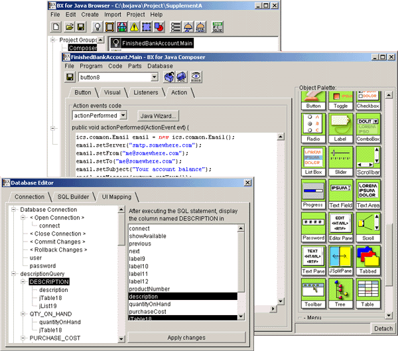This screenshot has height=351, width=398.
Task: Click the light bulb icon in Browser toolbar
Action: (x=98, y=27)
